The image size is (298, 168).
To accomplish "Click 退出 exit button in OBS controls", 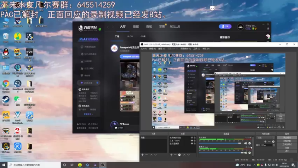I will tap(287, 151).
